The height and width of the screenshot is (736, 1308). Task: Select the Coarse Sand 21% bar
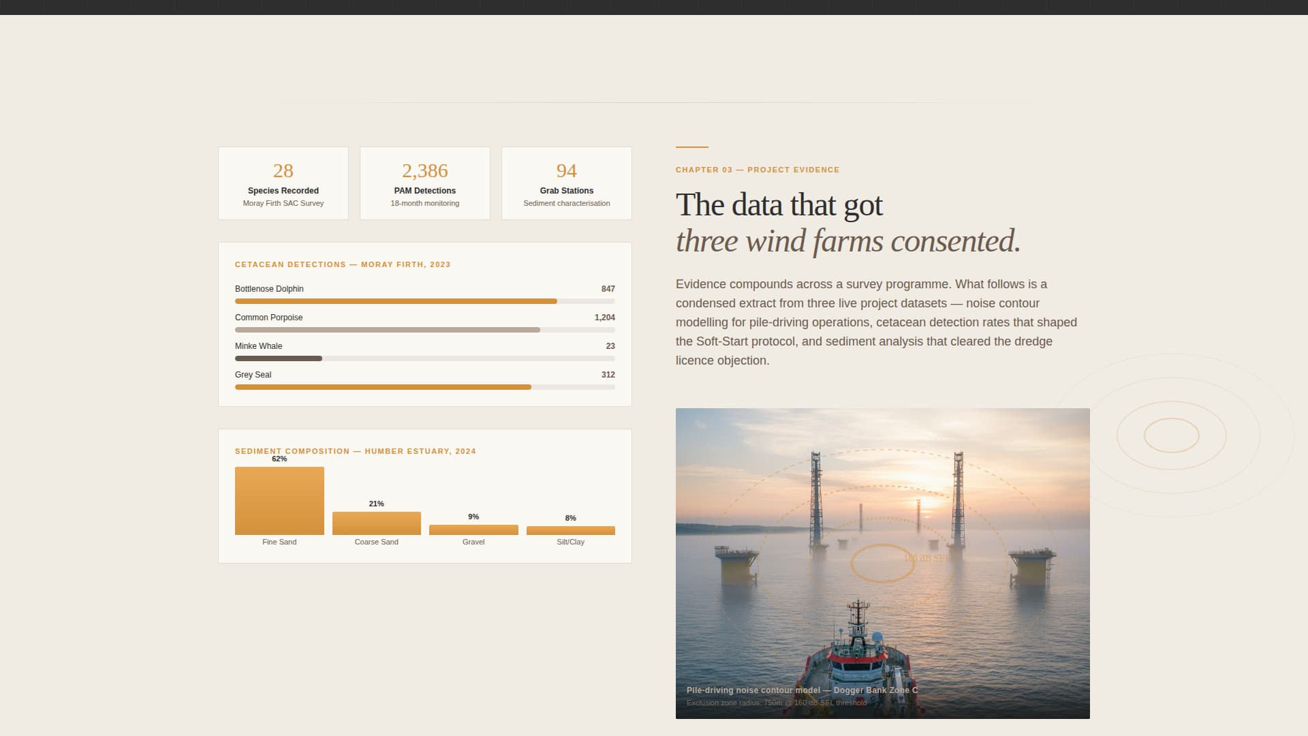click(376, 523)
